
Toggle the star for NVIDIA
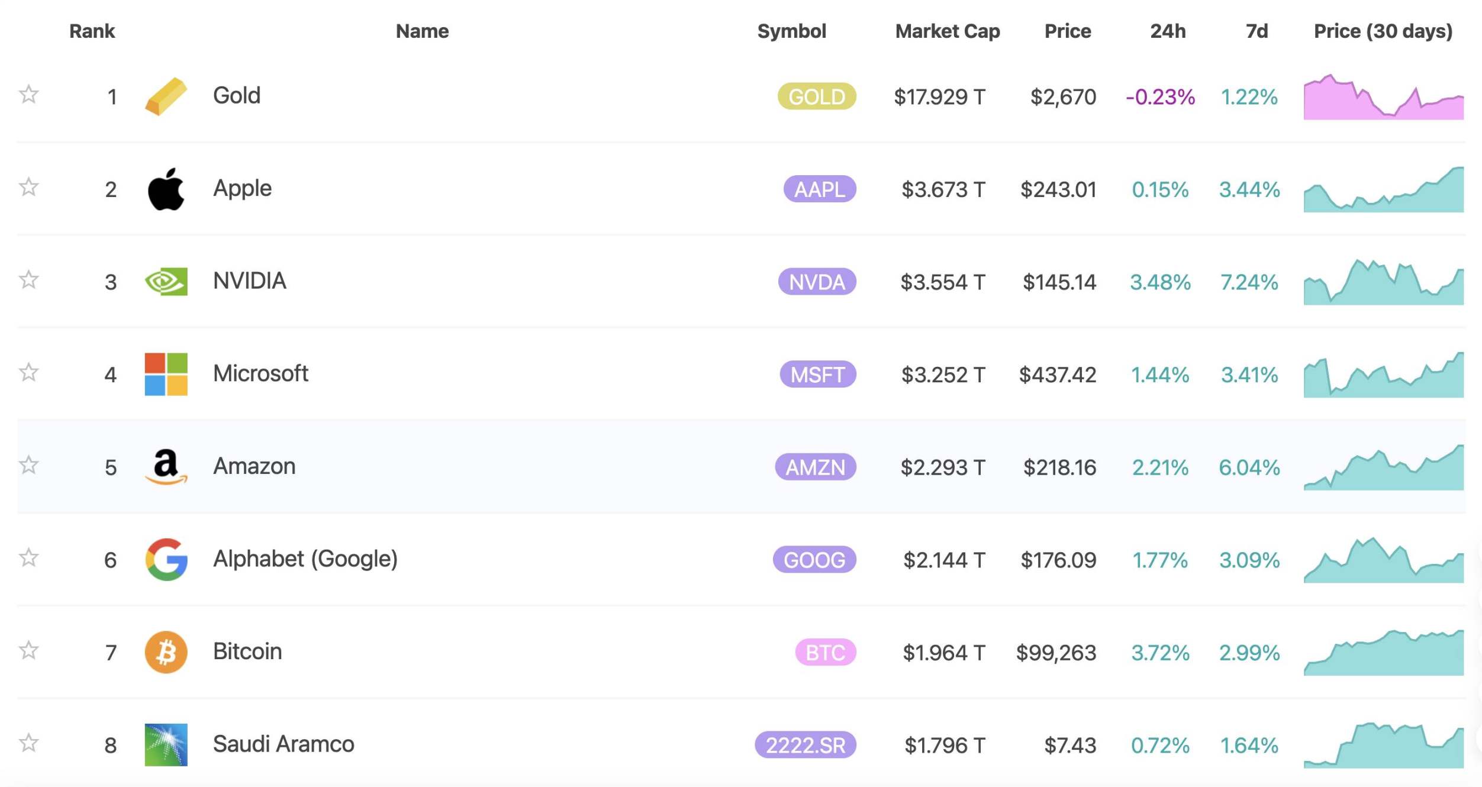pos(28,279)
